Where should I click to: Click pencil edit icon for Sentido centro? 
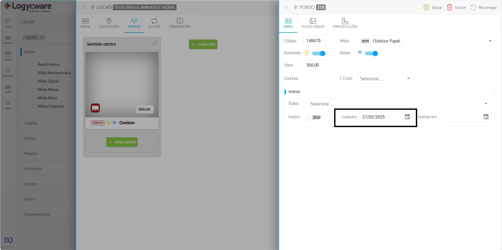click(155, 43)
